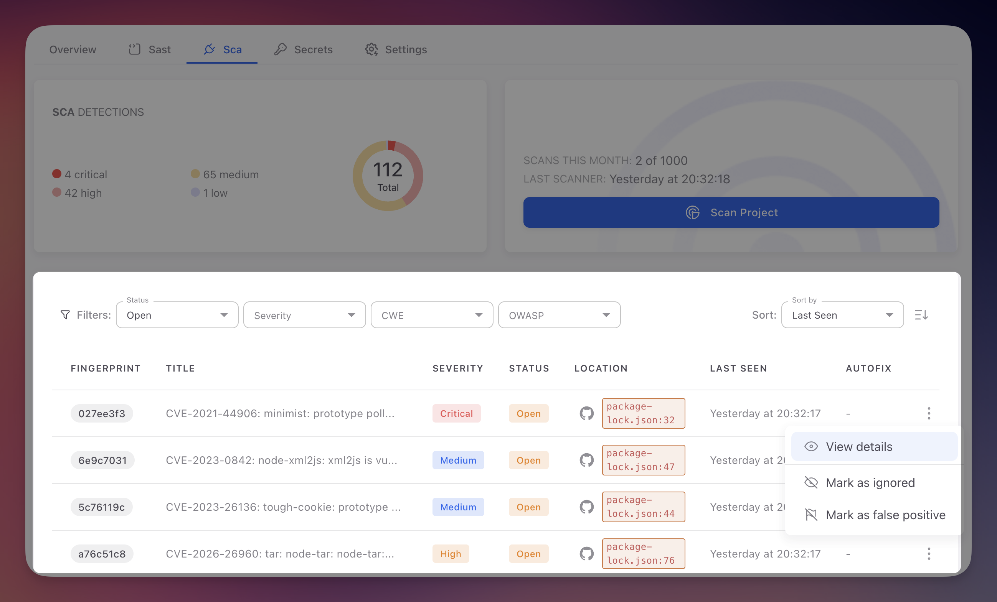Expand the Status Open dropdown
997x602 pixels.
177,315
